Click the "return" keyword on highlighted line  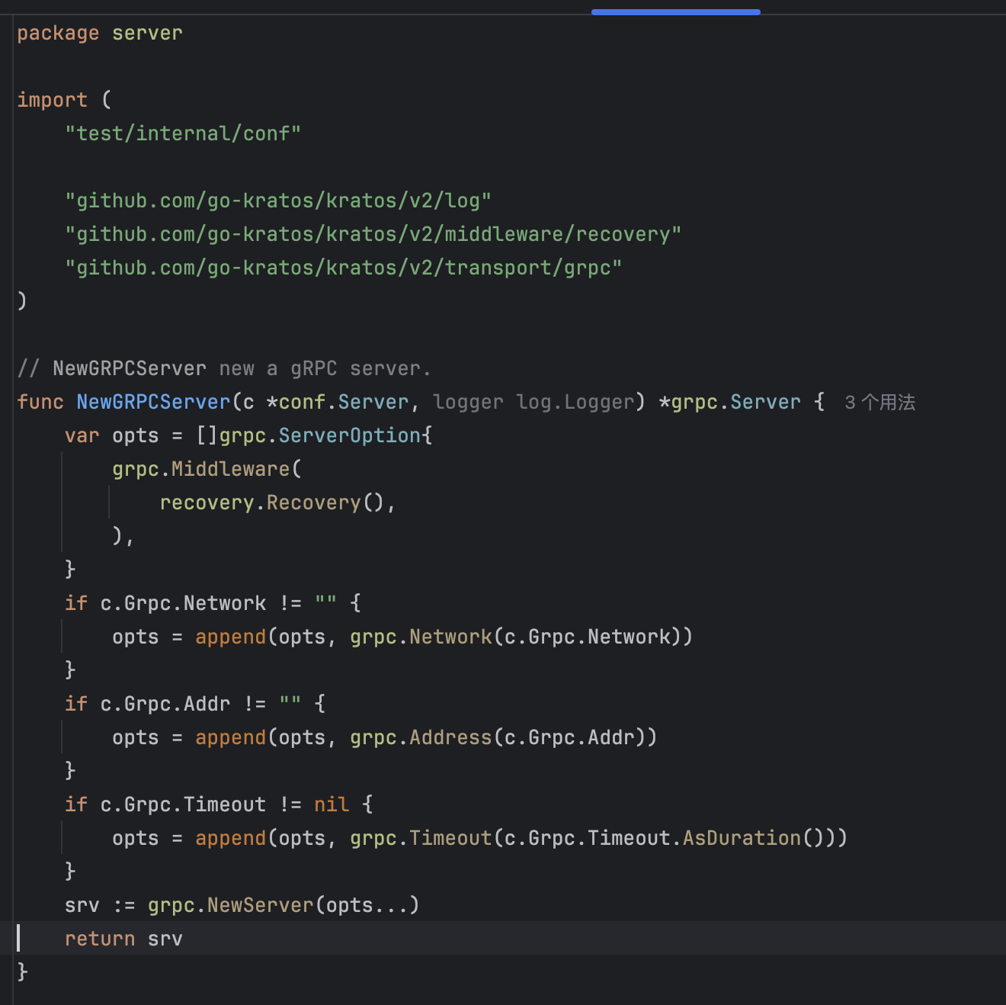(x=100, y=939)
